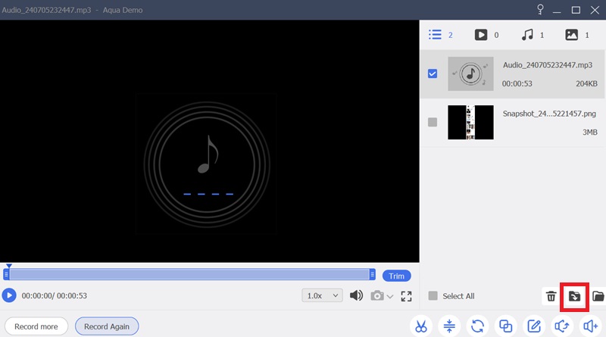Open the convert format tool
Screen dimensions: 606x337
tap(477, 326)
